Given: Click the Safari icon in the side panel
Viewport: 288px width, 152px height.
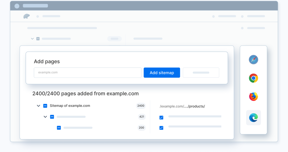Looking at the screenshot, I should click(253, 60).
